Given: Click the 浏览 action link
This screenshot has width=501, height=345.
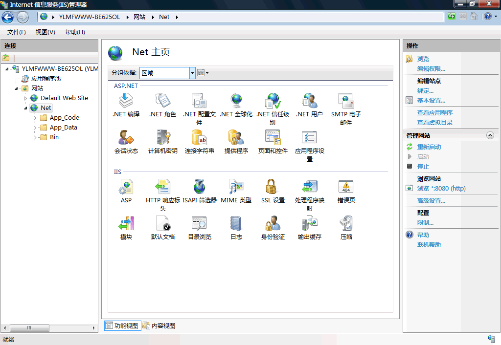Looking at the screenshot, I should click(423, 59).
